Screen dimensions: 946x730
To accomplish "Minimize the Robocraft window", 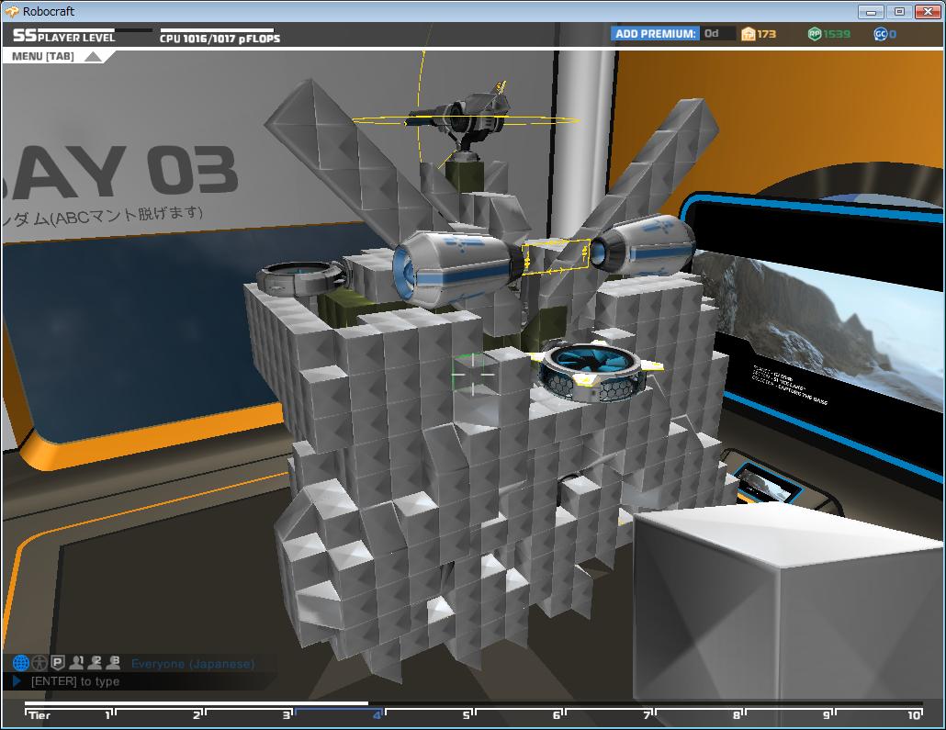I will (x=871, y=11).
